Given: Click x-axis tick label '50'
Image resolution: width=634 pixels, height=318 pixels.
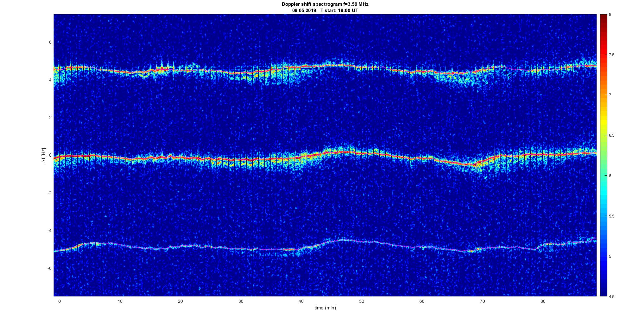Looking at the screenshot, I should (x=362, y=301).
